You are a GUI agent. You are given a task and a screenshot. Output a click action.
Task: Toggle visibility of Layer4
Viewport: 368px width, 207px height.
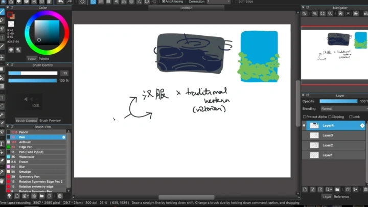(304, 126)
